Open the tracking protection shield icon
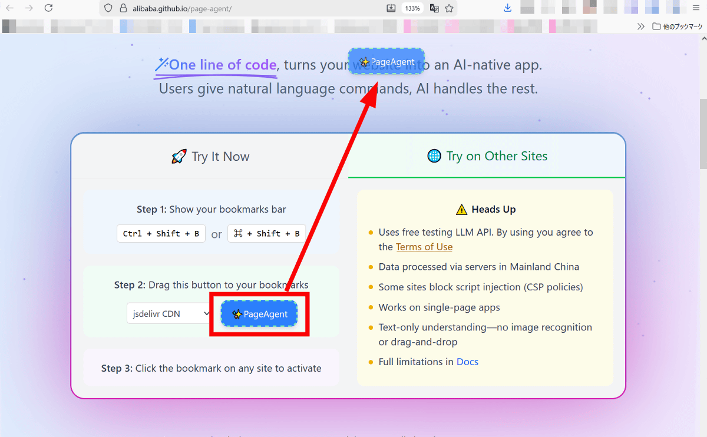Screen dimensions: 707x437 pos(108,8)
